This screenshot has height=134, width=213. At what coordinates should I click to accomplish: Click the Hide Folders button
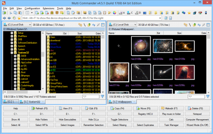41,120
